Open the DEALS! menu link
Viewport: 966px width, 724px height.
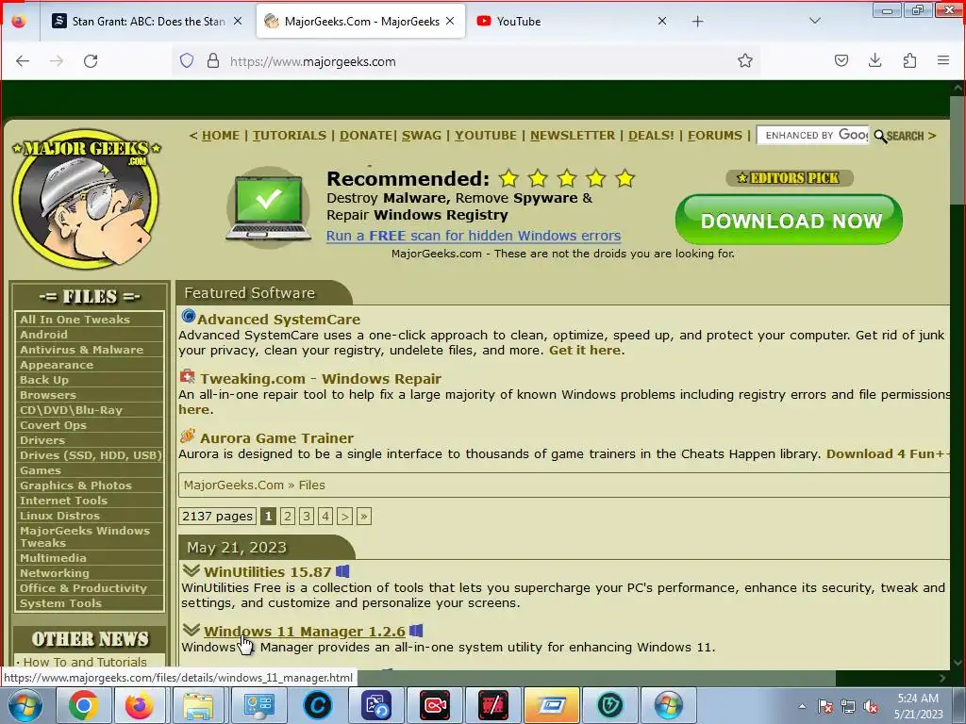651,136
